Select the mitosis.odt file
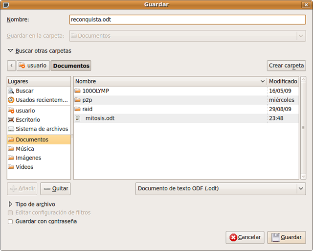Image resolution: width=313 pixels, height=251 pixels. point(100,118)
